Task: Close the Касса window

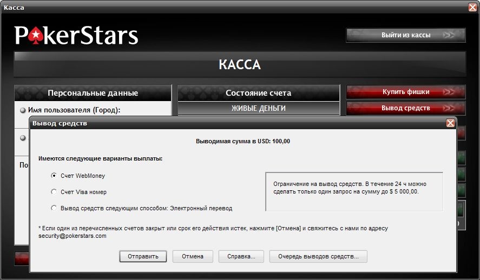Action: 472,8
